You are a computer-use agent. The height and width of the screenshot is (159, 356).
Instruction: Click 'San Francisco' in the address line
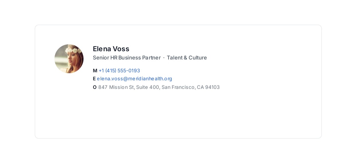[178, 87]
